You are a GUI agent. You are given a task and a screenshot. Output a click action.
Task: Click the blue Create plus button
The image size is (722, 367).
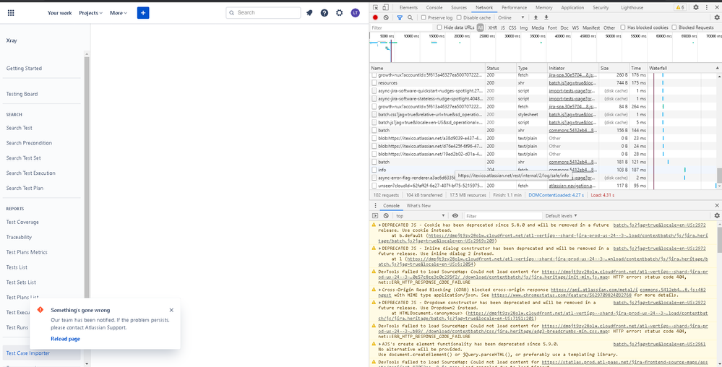143,13
